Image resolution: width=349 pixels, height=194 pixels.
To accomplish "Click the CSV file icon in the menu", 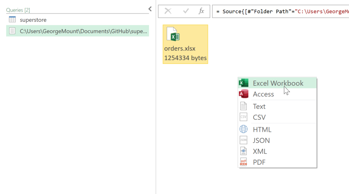I will (243, 117).
